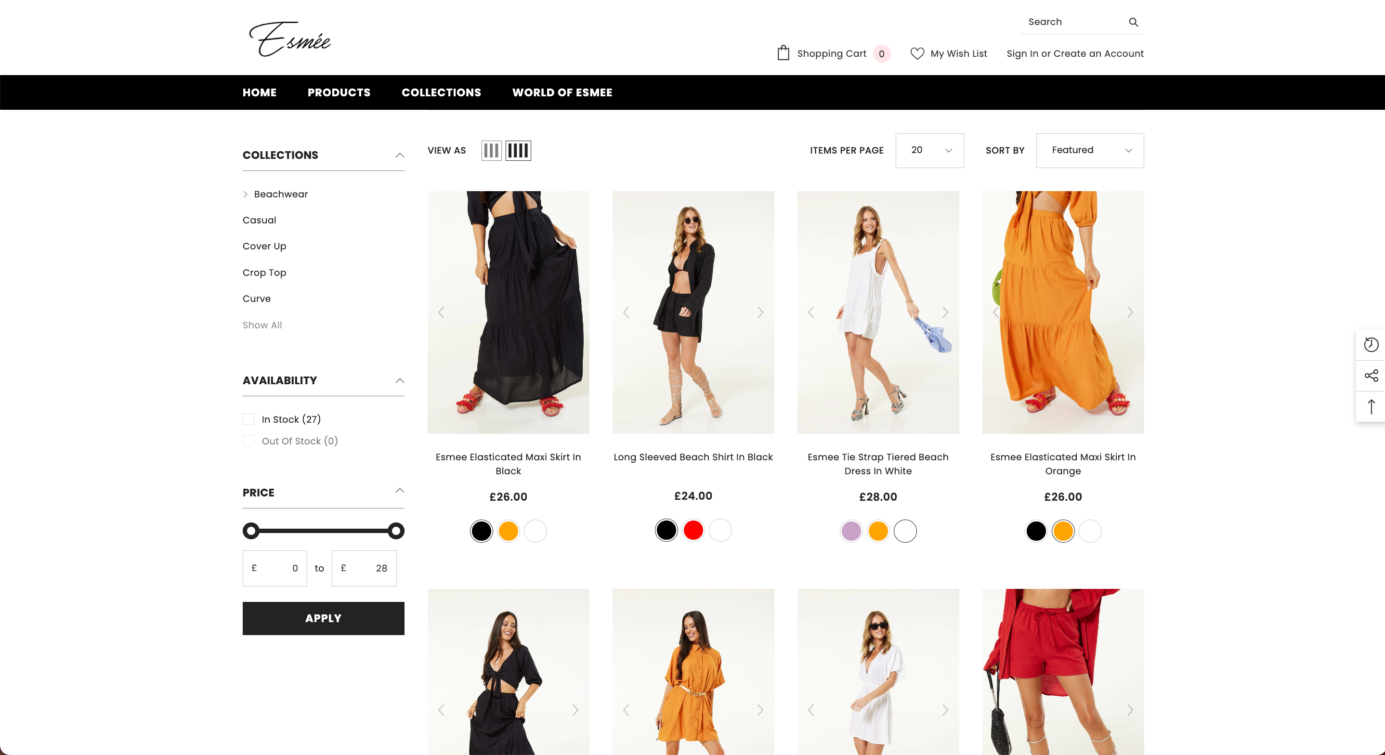Expand the Beachwear collection arrow
The height and width of the screenshot is (755, 1385).
pos(246,194)
